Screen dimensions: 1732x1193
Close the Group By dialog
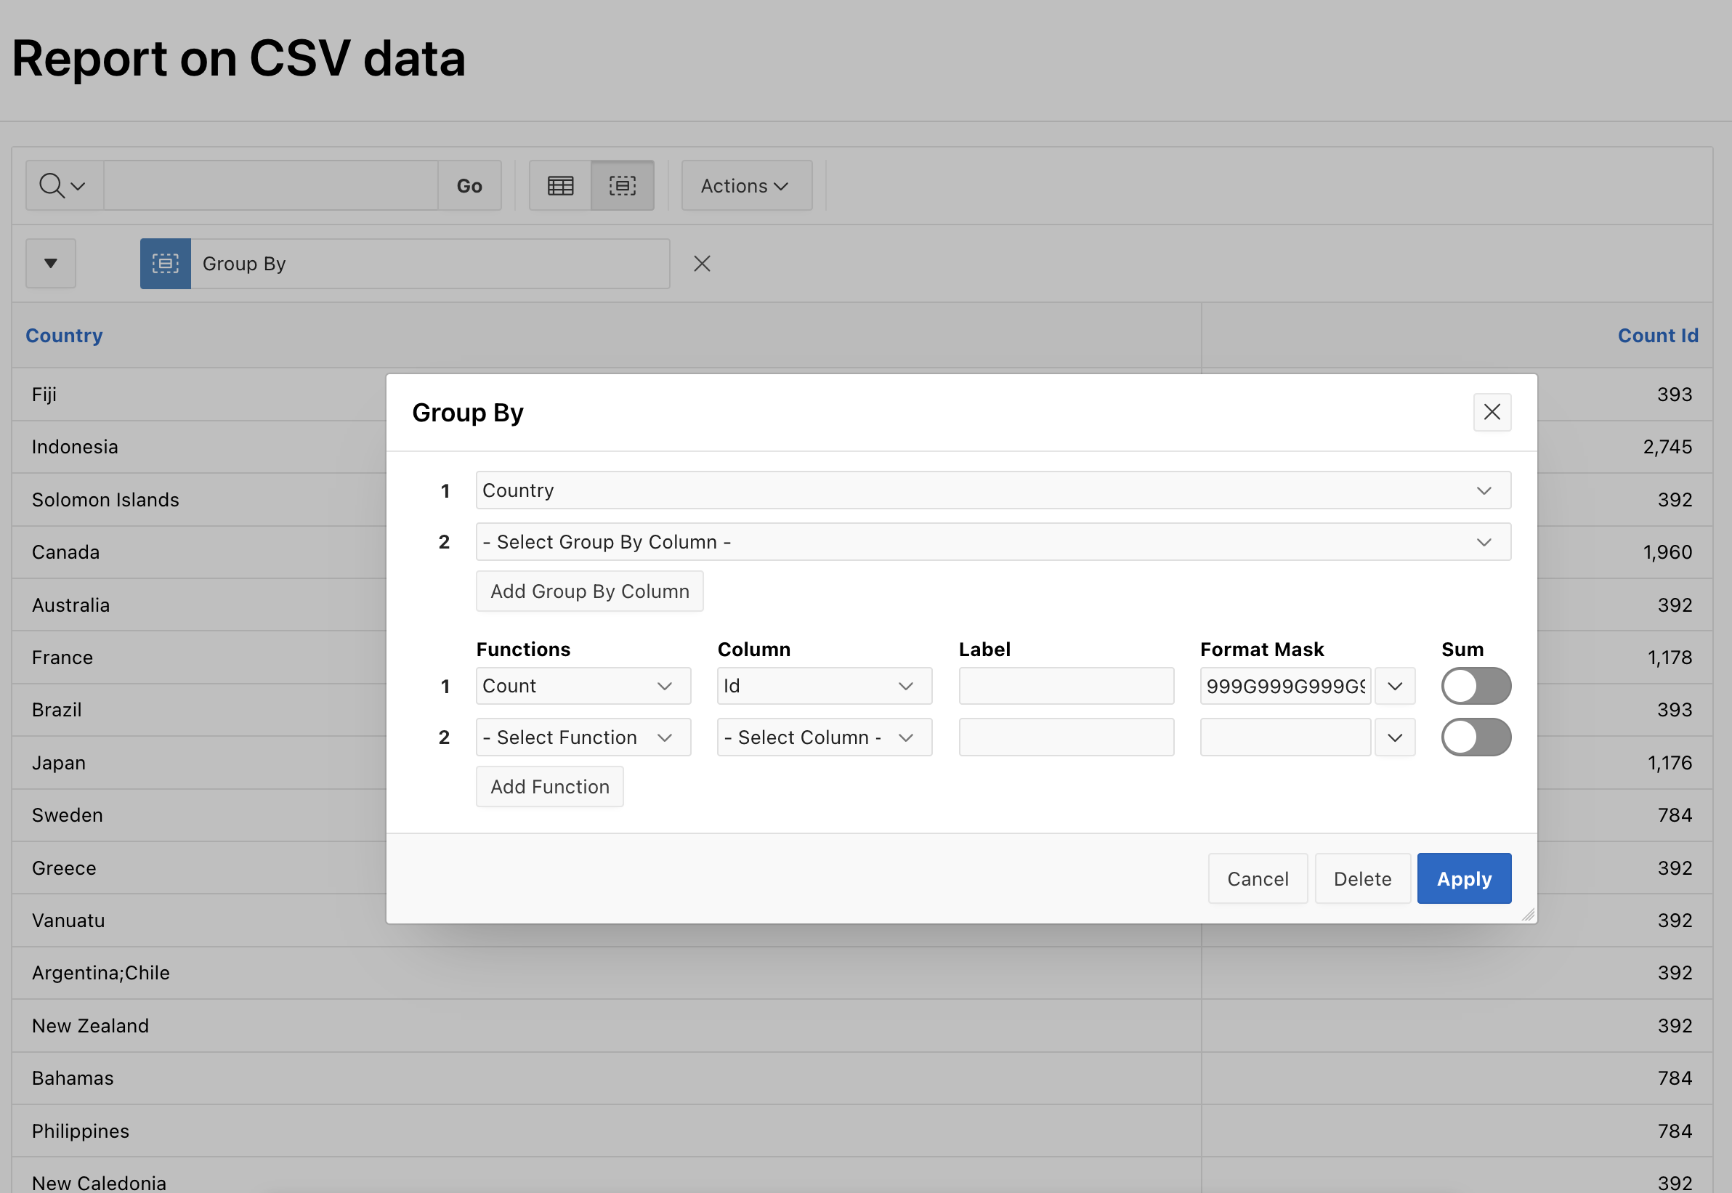point(1492,412)
